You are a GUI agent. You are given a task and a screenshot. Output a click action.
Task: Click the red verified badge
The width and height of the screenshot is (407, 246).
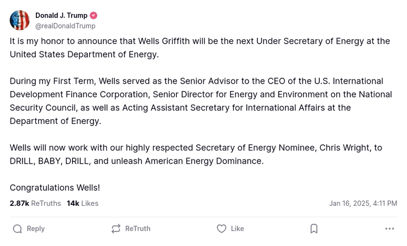point(94,15)
